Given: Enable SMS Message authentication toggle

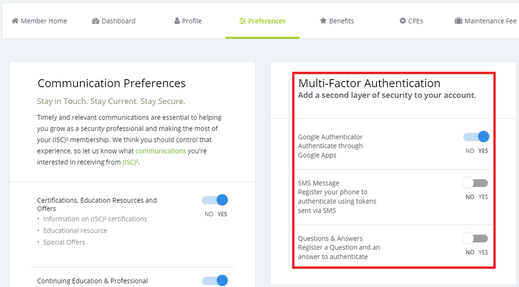Looking at the screenshot, I should [475, 183].
